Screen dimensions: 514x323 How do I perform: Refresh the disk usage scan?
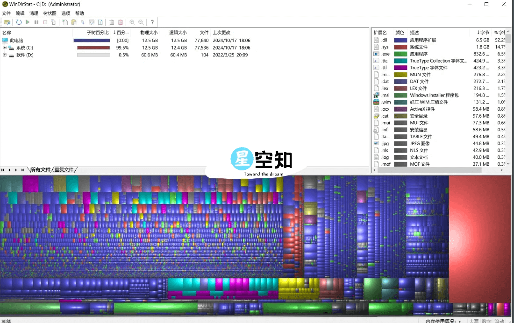pyautogui.click(x=19, y=22)
